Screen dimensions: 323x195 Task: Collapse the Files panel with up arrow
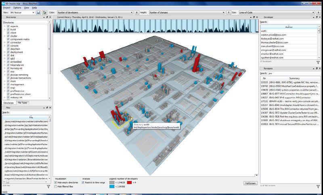pyautogui.click(x=44, y=108)
